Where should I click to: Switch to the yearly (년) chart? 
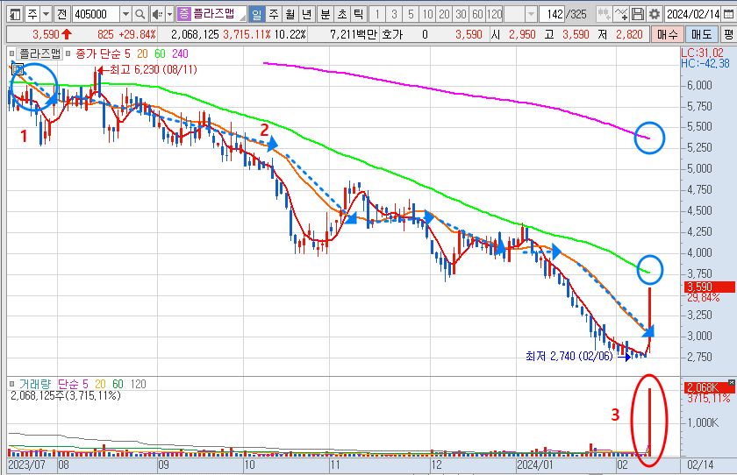[x=307, y=15]
